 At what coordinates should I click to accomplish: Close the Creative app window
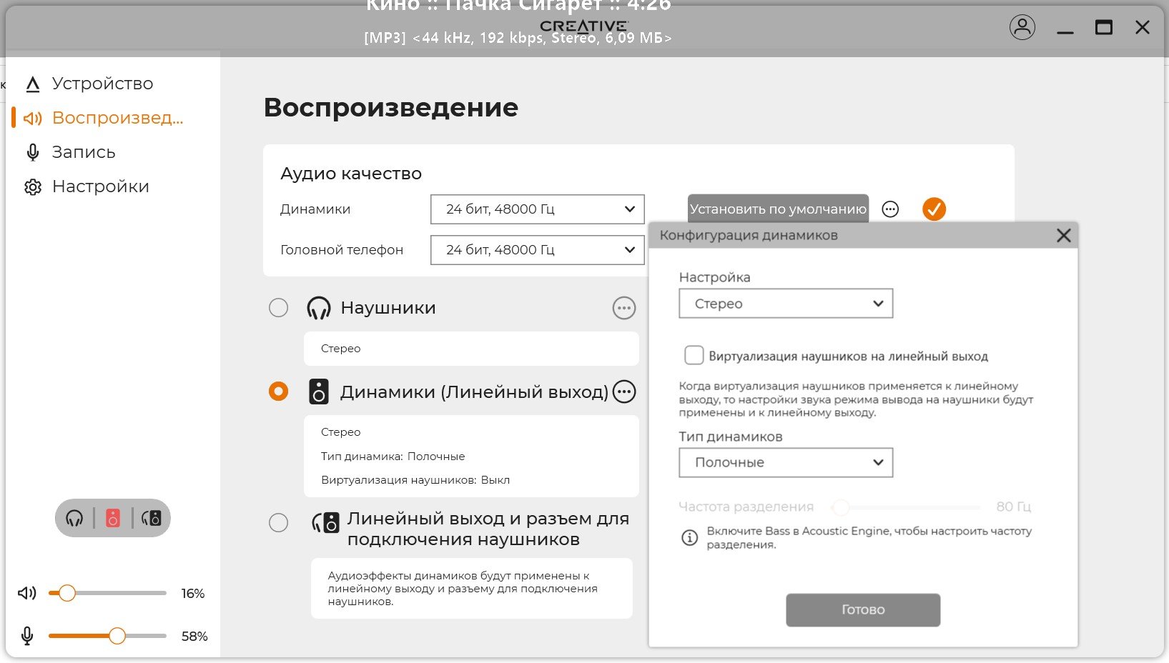(1143, 28)
